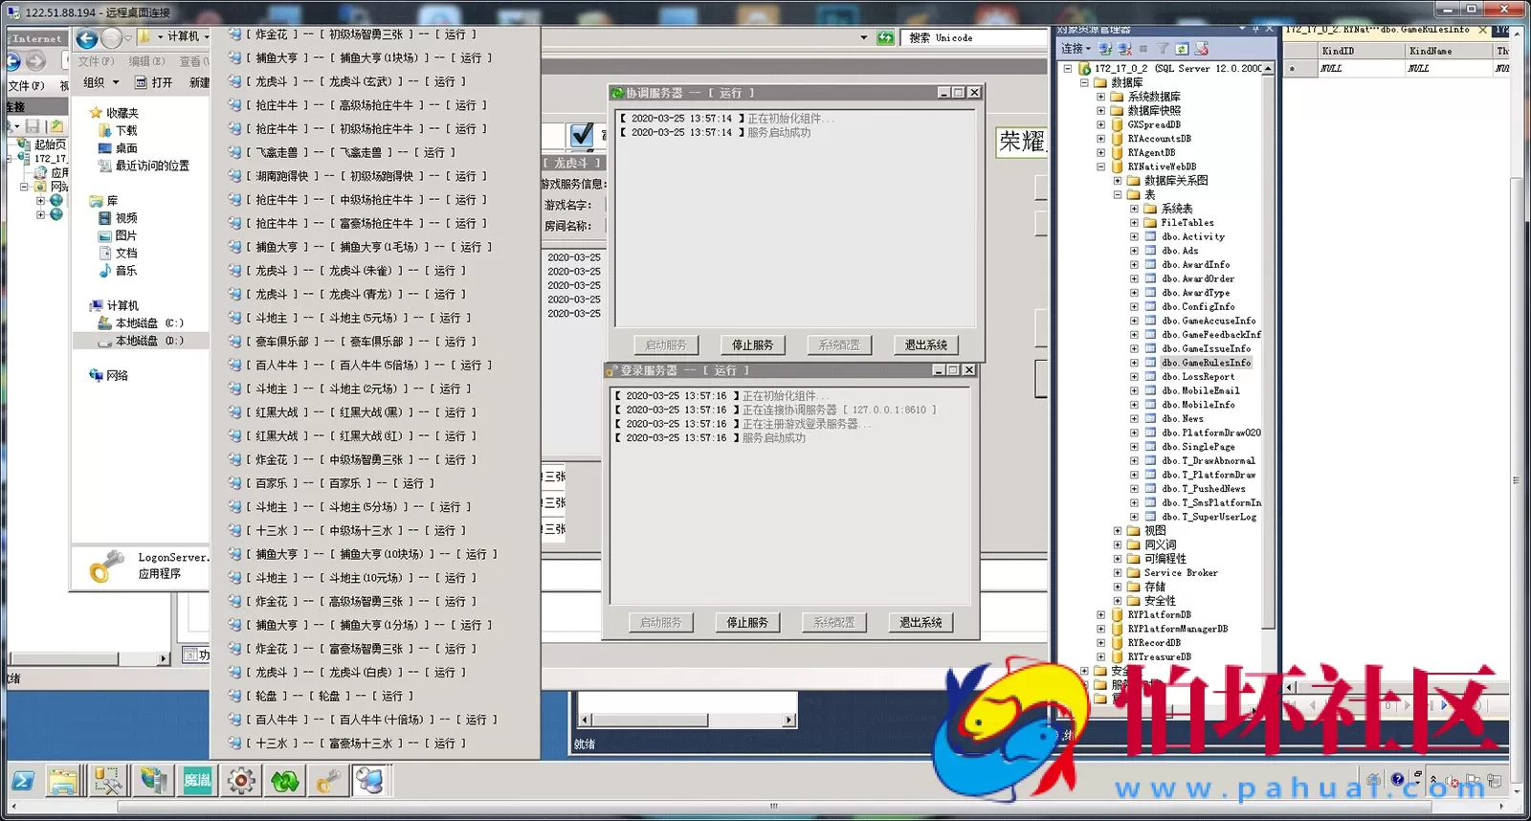Expand the RYAccountsDB database node

point(1100,139)
